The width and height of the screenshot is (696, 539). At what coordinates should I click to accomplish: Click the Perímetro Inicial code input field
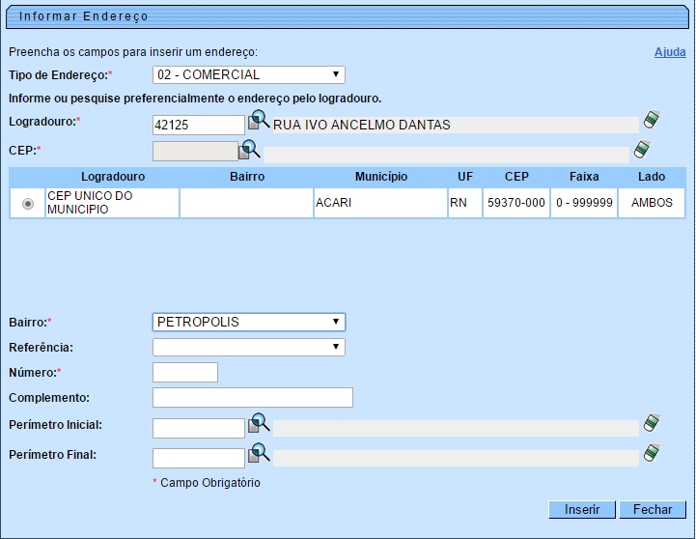tap(199, 428)
